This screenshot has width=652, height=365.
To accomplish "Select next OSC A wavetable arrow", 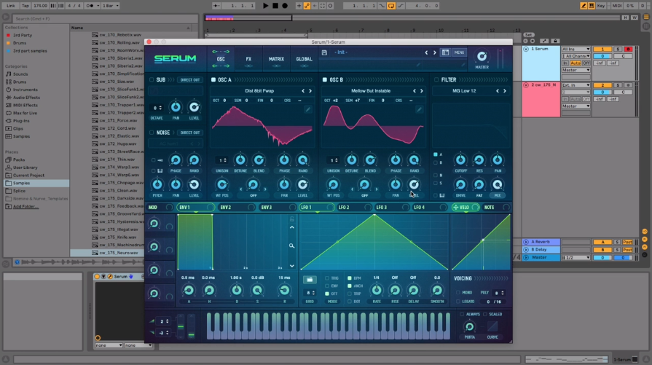I will coord(310,90).
